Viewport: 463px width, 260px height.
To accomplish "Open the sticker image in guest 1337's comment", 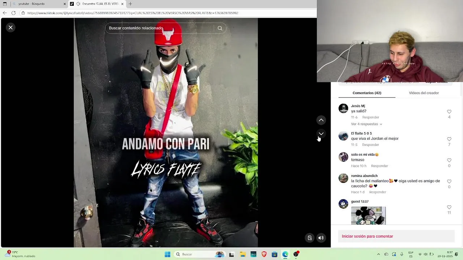I will [368, 216].
